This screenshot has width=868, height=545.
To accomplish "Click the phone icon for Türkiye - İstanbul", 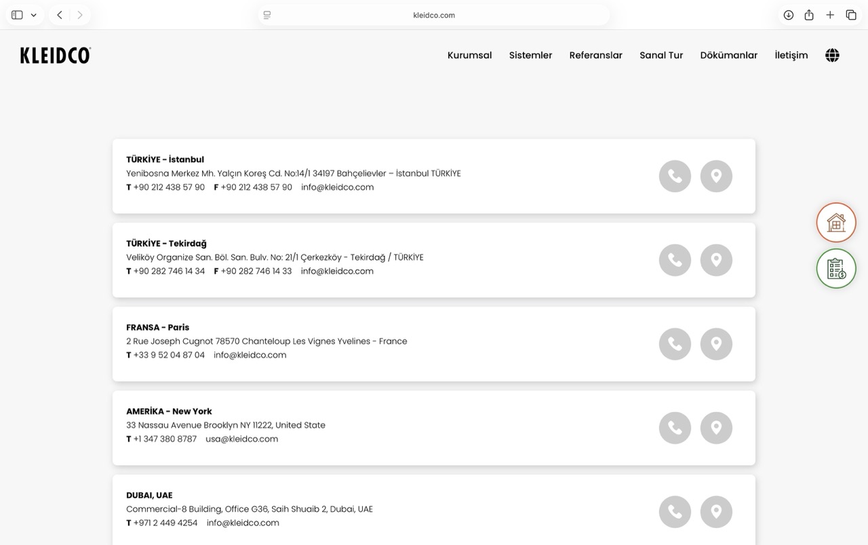I will (x=675, y=176).
